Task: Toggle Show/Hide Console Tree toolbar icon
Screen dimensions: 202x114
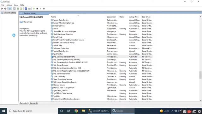Action: (x=10, y=9)
